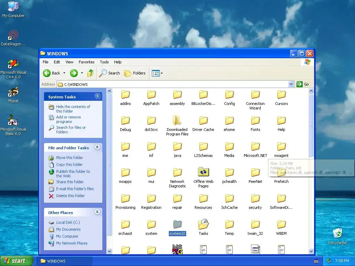Click Move this folder link
The width and height of the screenshot is (355, 266).
click(69, 158)
